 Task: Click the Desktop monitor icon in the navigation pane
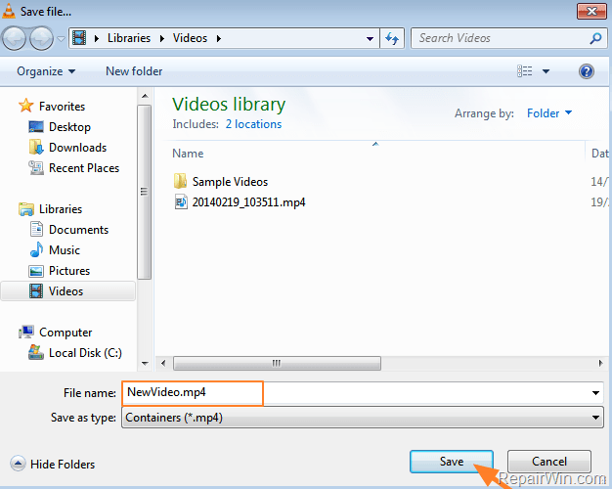tap(36, 127)
